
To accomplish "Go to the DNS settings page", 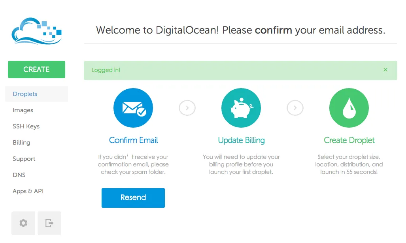I will click(19, 175).
